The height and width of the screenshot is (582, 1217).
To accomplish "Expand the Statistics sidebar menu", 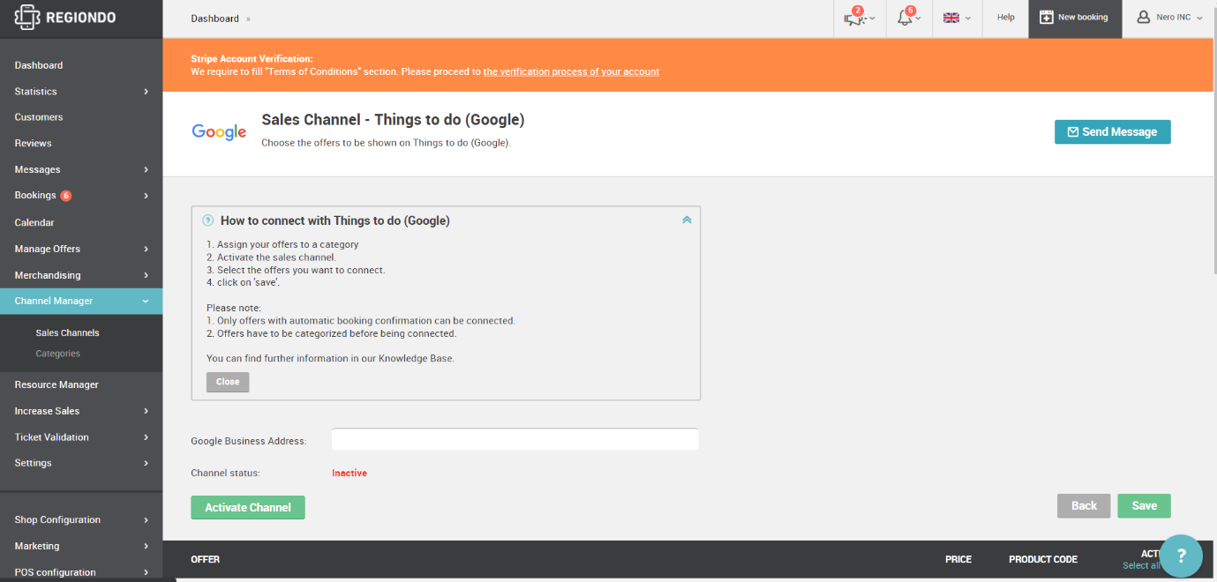I will click(81, 92).
